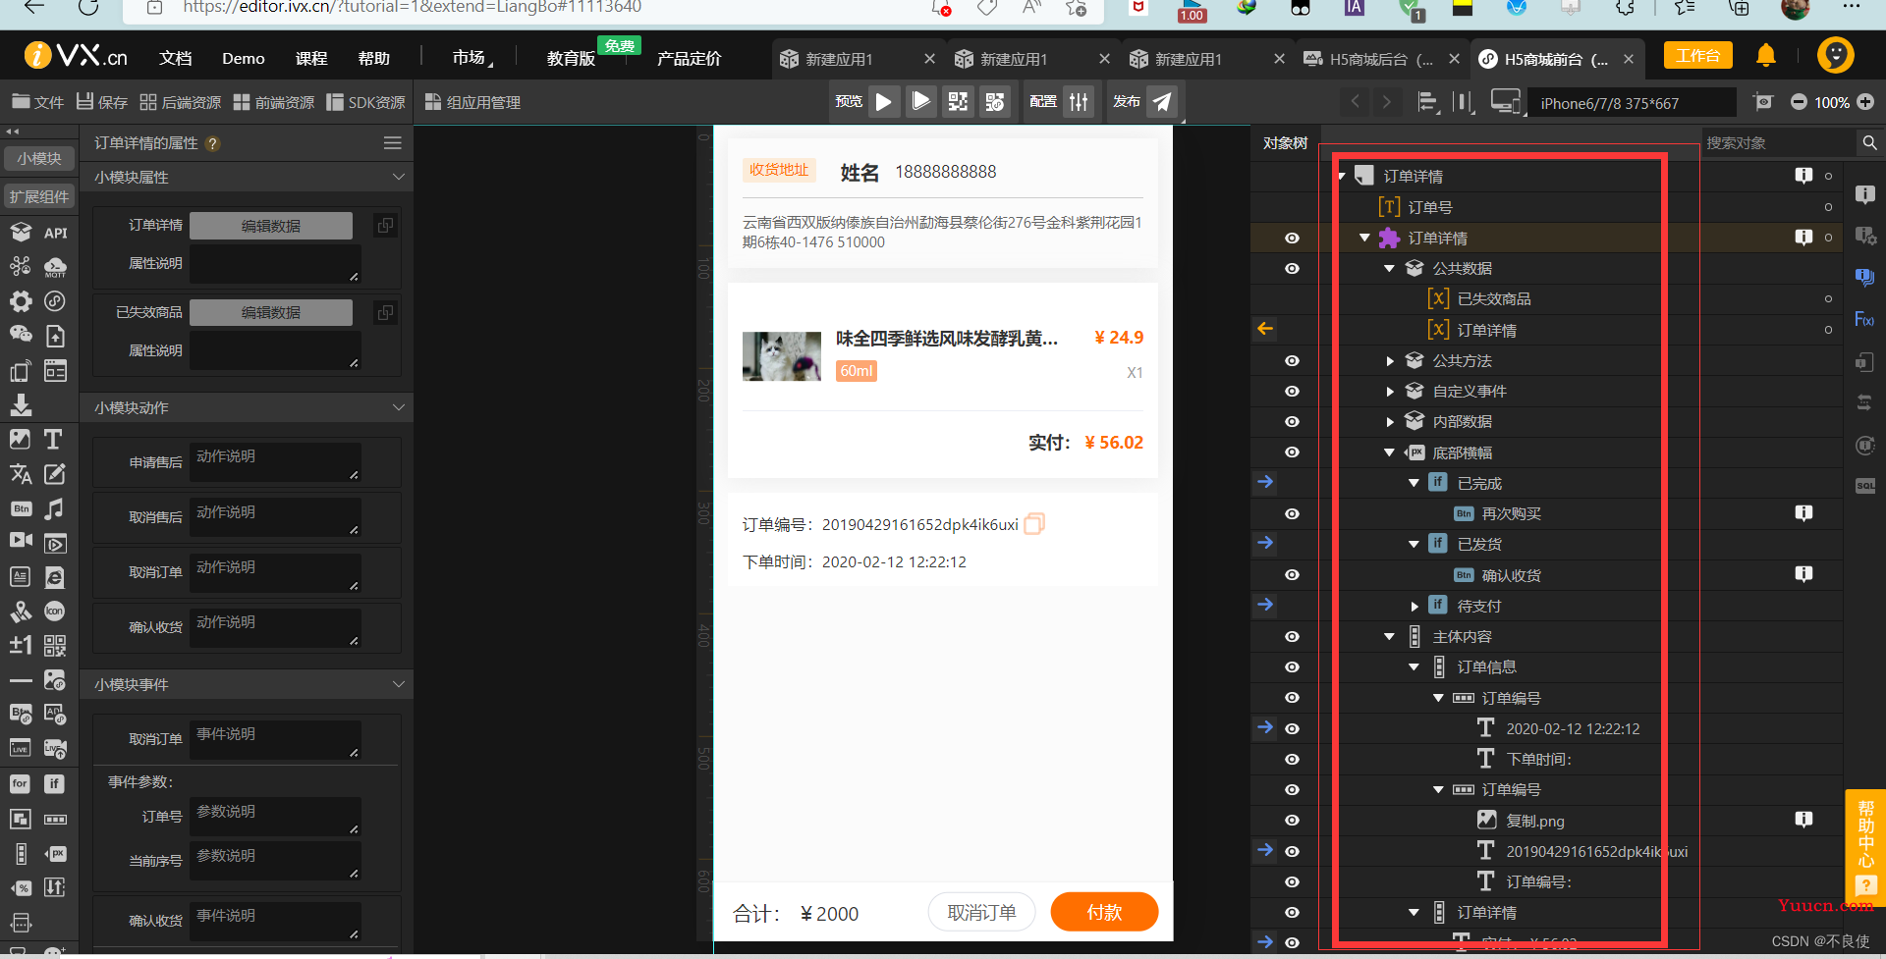
Task: Select the MQTT cloud component
Action: point(55,267)
